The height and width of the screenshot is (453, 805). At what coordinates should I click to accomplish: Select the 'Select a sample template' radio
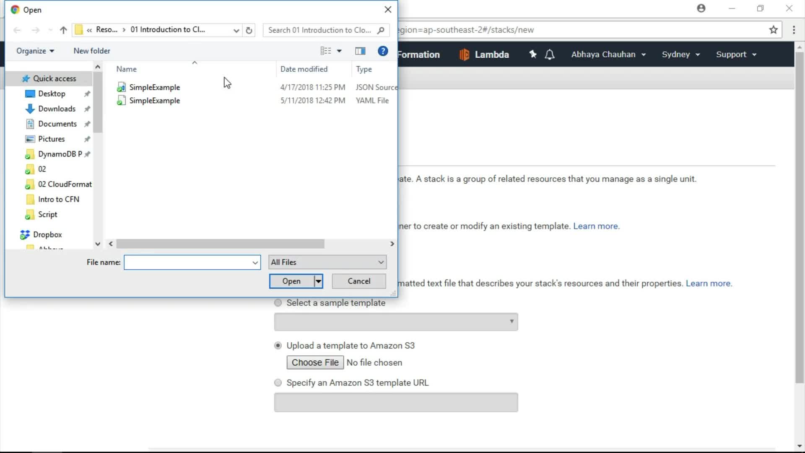click(278, 303)
